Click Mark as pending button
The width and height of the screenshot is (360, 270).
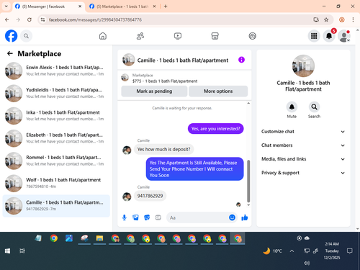[154, 91]
